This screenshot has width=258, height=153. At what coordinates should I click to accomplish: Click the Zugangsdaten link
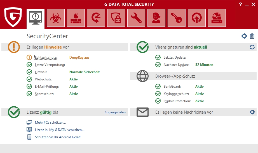(115, 112)
